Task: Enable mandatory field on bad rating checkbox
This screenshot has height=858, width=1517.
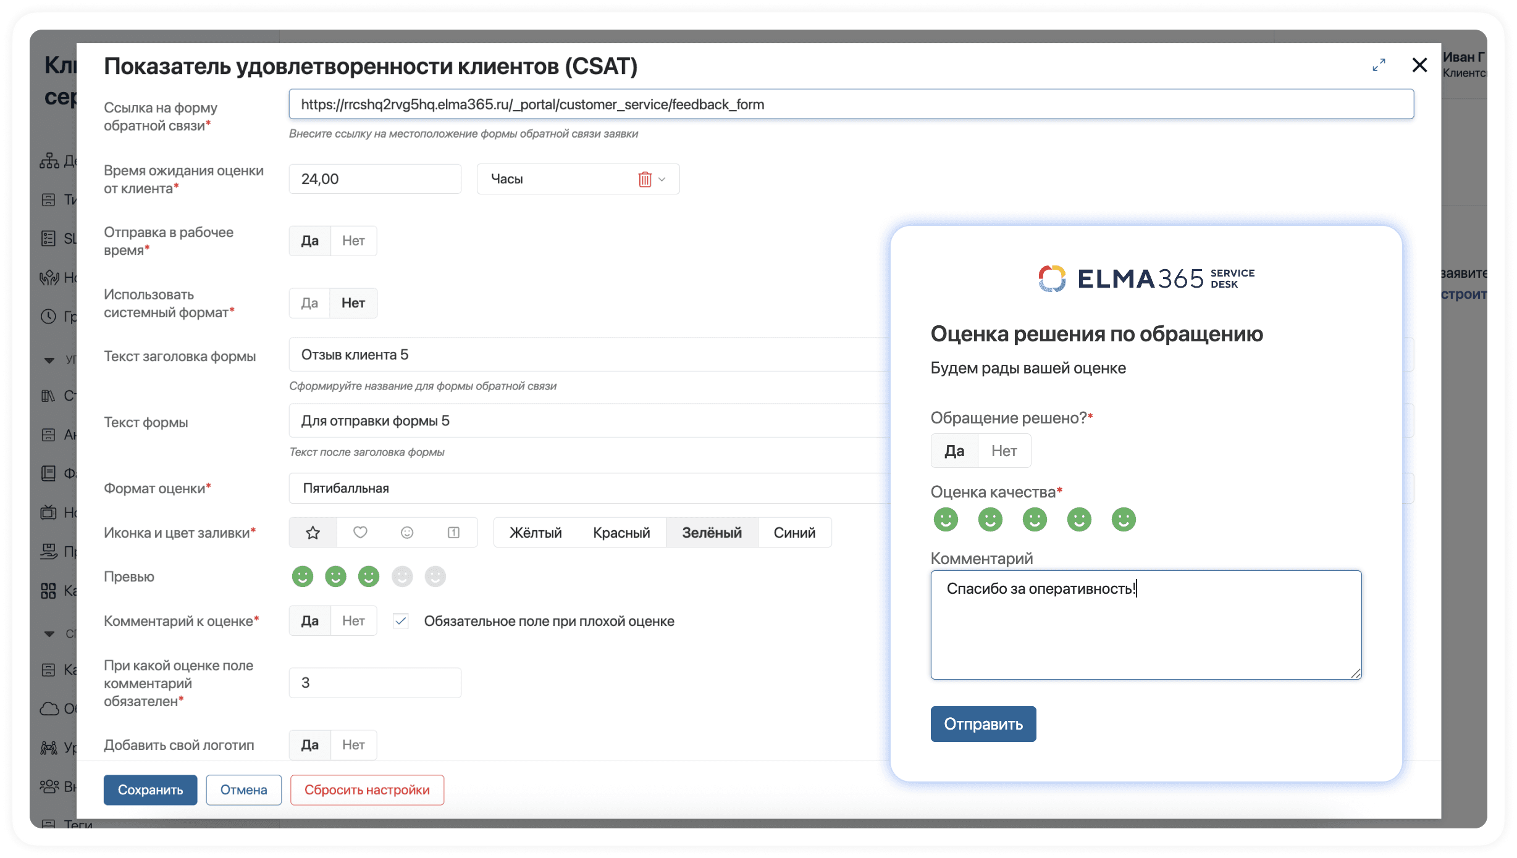Action: 401,621
